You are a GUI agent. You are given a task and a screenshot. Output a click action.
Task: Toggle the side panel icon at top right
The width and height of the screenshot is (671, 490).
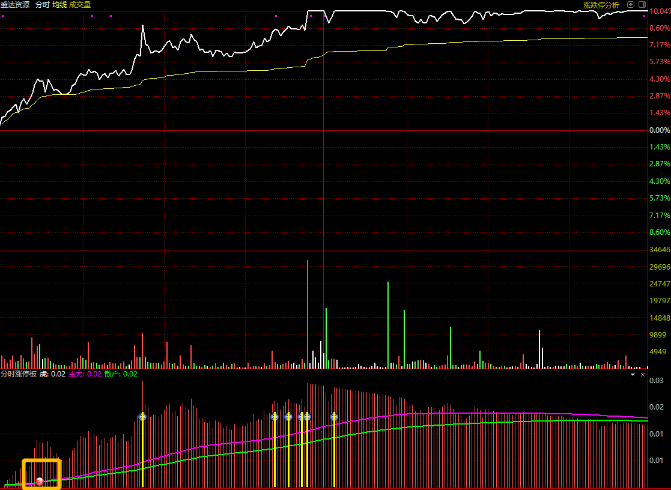pyautogui.click(x=642, y=5)
